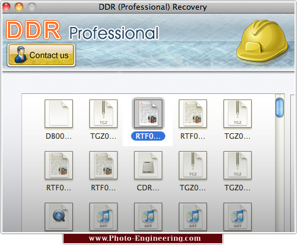Screen dimensions: 297x245
Task: Click the highlighted RTF0... document icon
Action: coord(148,114)
